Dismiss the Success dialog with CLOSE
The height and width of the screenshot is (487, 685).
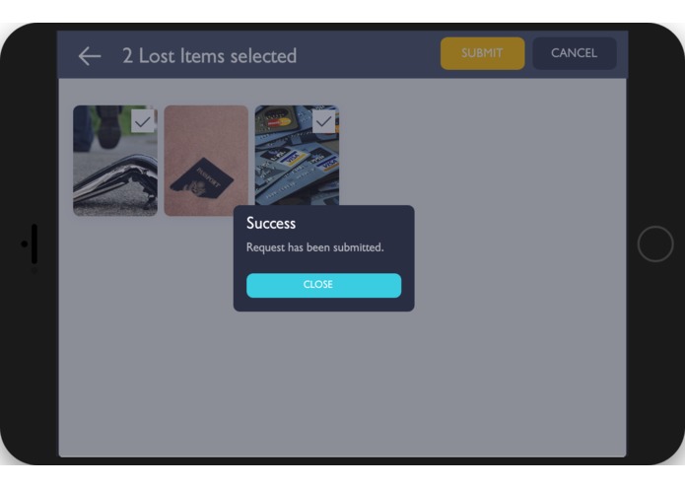coord(323,285)
